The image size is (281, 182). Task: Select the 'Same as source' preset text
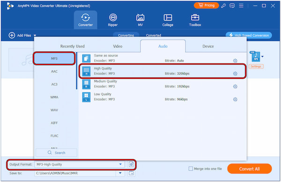tap(106, 56)
